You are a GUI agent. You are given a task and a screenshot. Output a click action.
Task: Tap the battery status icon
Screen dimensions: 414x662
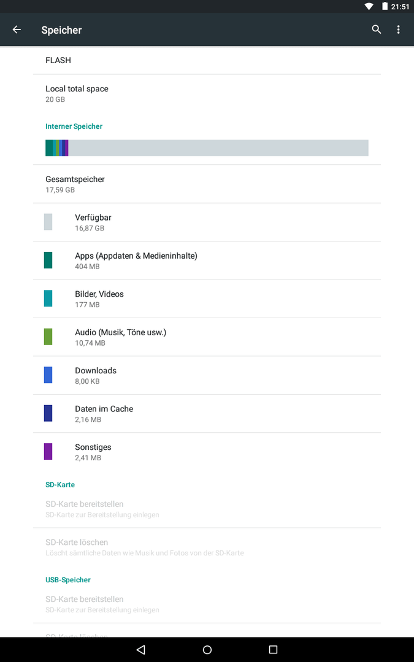tap(385, 6)
